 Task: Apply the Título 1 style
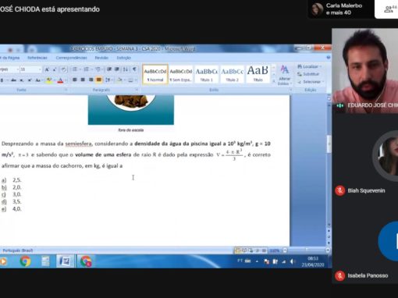click(207, 74)
